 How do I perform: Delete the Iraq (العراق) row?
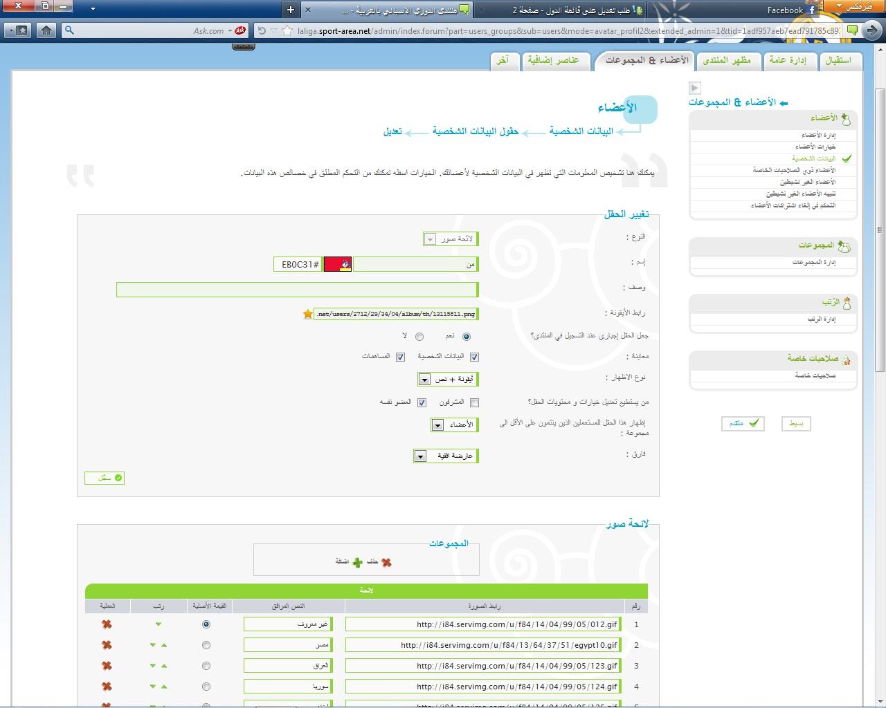coord(107,666)
